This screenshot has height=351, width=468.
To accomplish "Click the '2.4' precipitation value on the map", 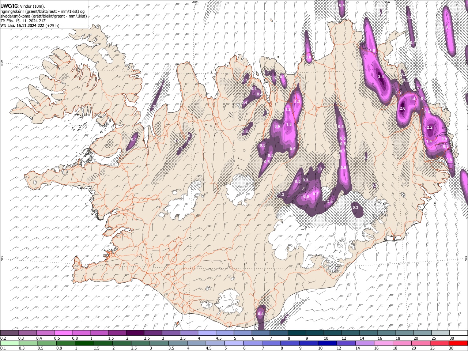I will [381, 76].
